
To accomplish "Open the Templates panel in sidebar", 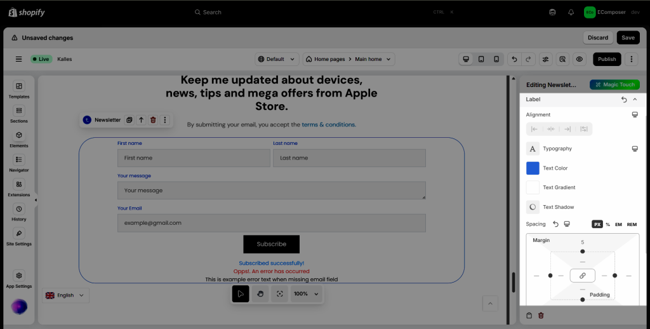I will pyautogui.click(x=19, y=90).
